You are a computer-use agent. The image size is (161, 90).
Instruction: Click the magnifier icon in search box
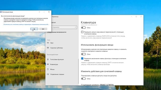click(75, 27)
